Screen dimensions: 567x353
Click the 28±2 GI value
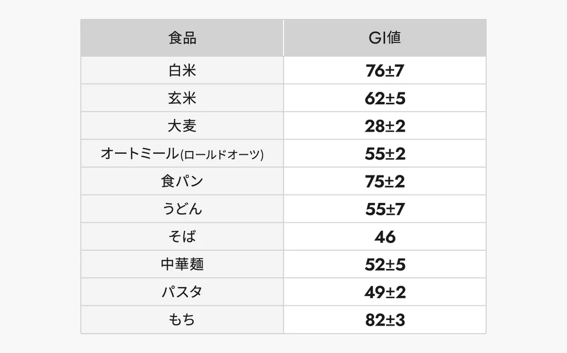coord(385,126)
